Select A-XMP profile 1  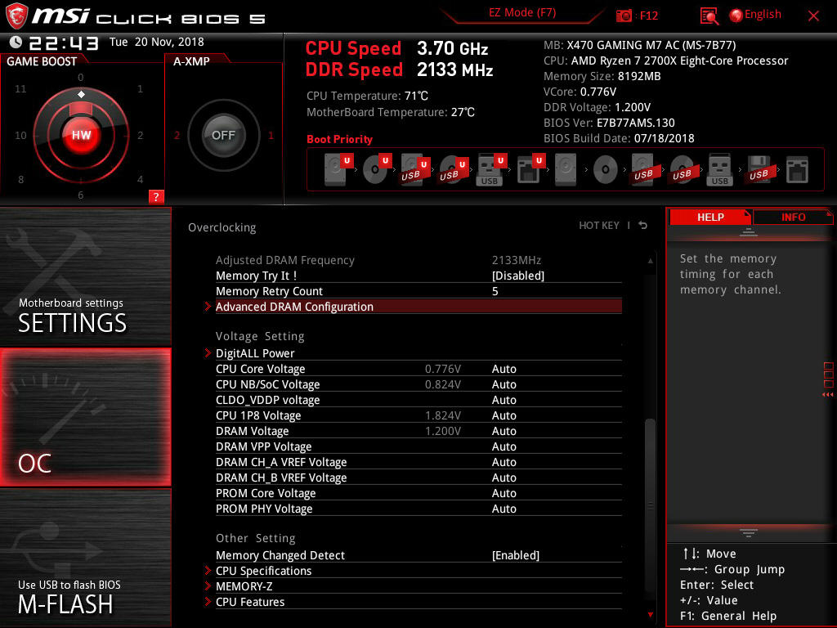pos(271,135)
